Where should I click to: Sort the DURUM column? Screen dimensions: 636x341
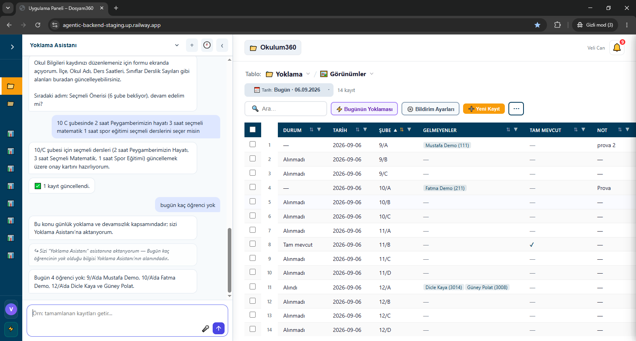pyautogui.click(x=311, y=130)
